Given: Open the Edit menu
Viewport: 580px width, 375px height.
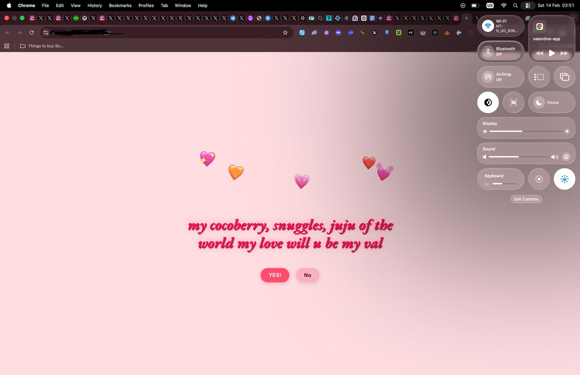Looking at the screenshot, I should 60,5.
